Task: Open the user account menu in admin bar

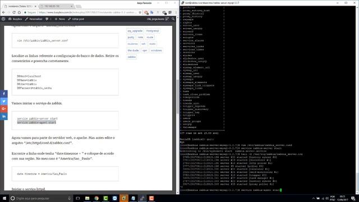Action: (158, 19)
